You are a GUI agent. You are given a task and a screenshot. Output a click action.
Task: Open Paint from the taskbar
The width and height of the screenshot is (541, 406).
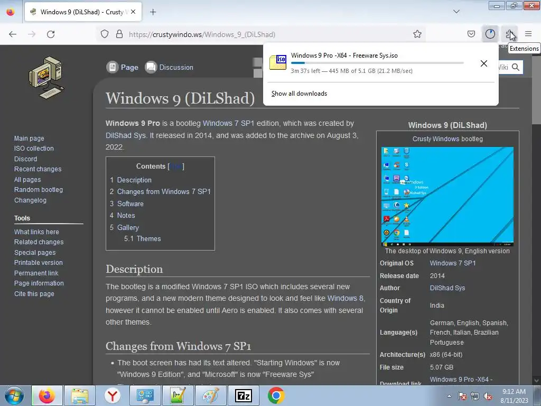pos(210,395)
